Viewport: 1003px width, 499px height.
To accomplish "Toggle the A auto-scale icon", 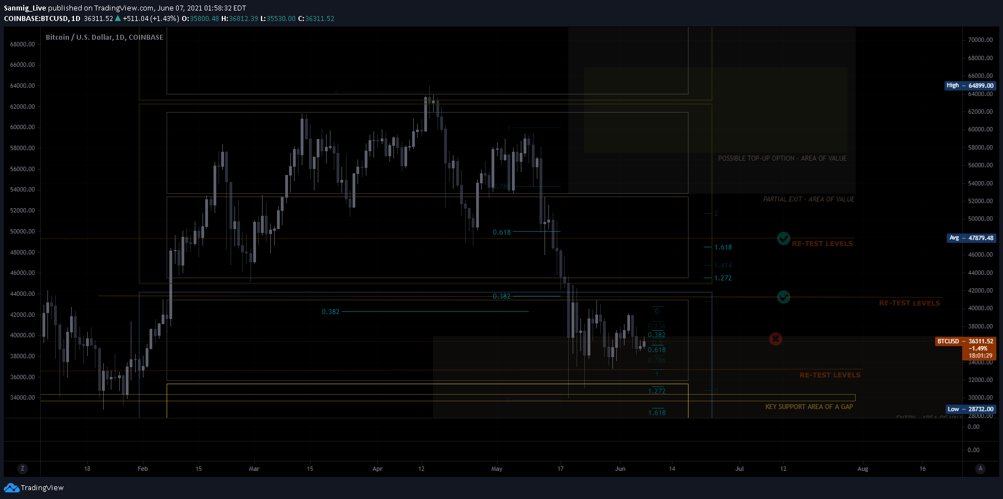I will (x=980, y=469).
